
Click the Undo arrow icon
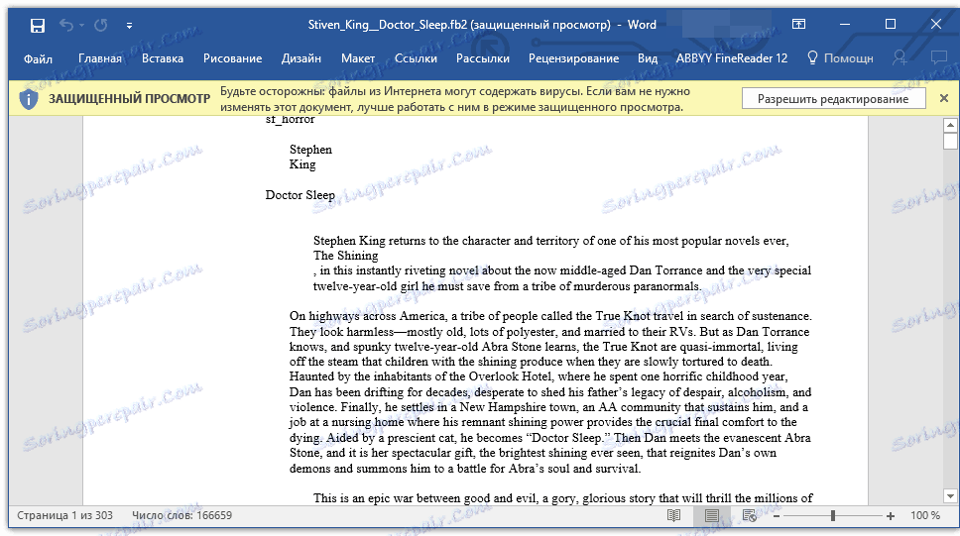point(66,25)
